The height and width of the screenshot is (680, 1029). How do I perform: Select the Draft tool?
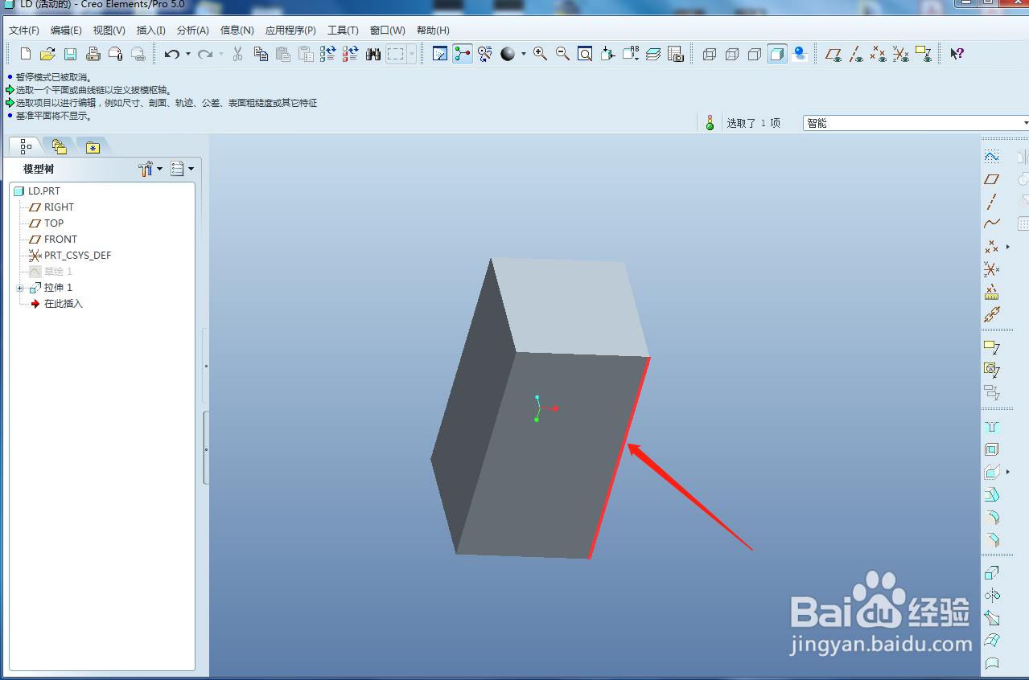992,494
